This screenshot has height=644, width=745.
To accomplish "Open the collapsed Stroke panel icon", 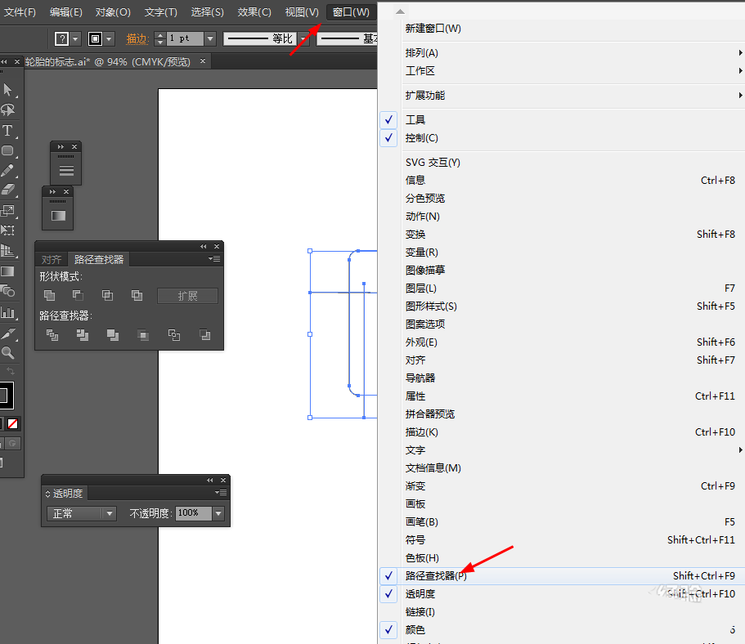I will pos(66,171).
